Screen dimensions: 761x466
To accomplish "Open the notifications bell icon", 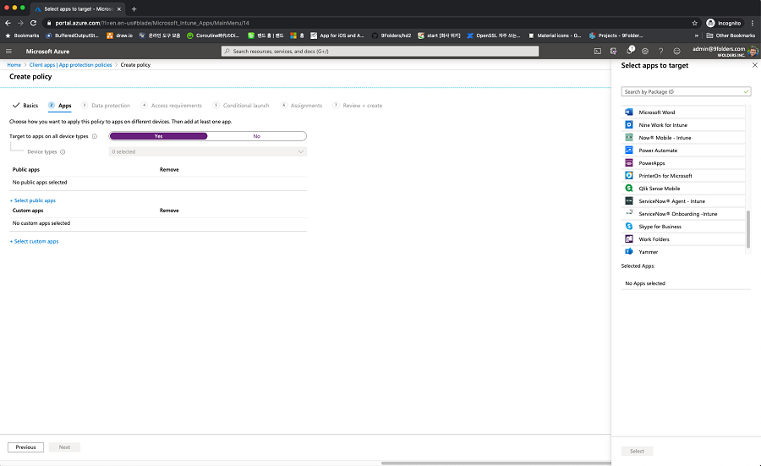I will coord(629,51).
